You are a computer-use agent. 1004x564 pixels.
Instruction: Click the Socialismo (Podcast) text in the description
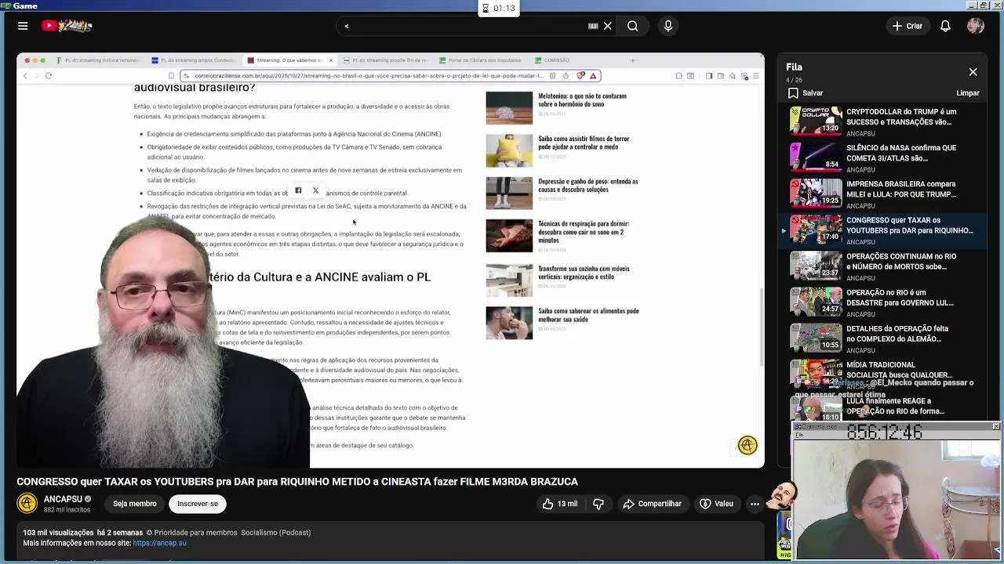[276, 533]
